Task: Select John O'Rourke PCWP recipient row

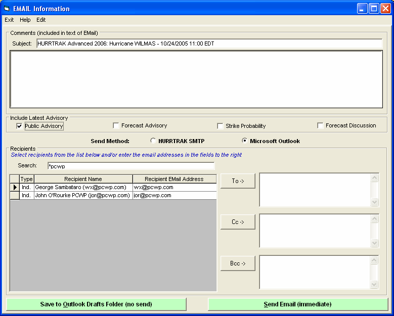Action: coord(83,196)
